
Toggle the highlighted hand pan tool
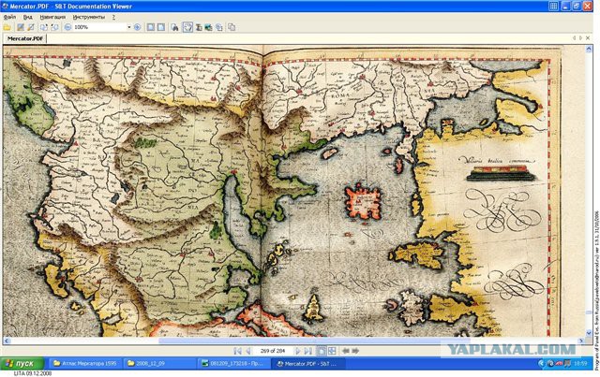(x=187, y=27)
